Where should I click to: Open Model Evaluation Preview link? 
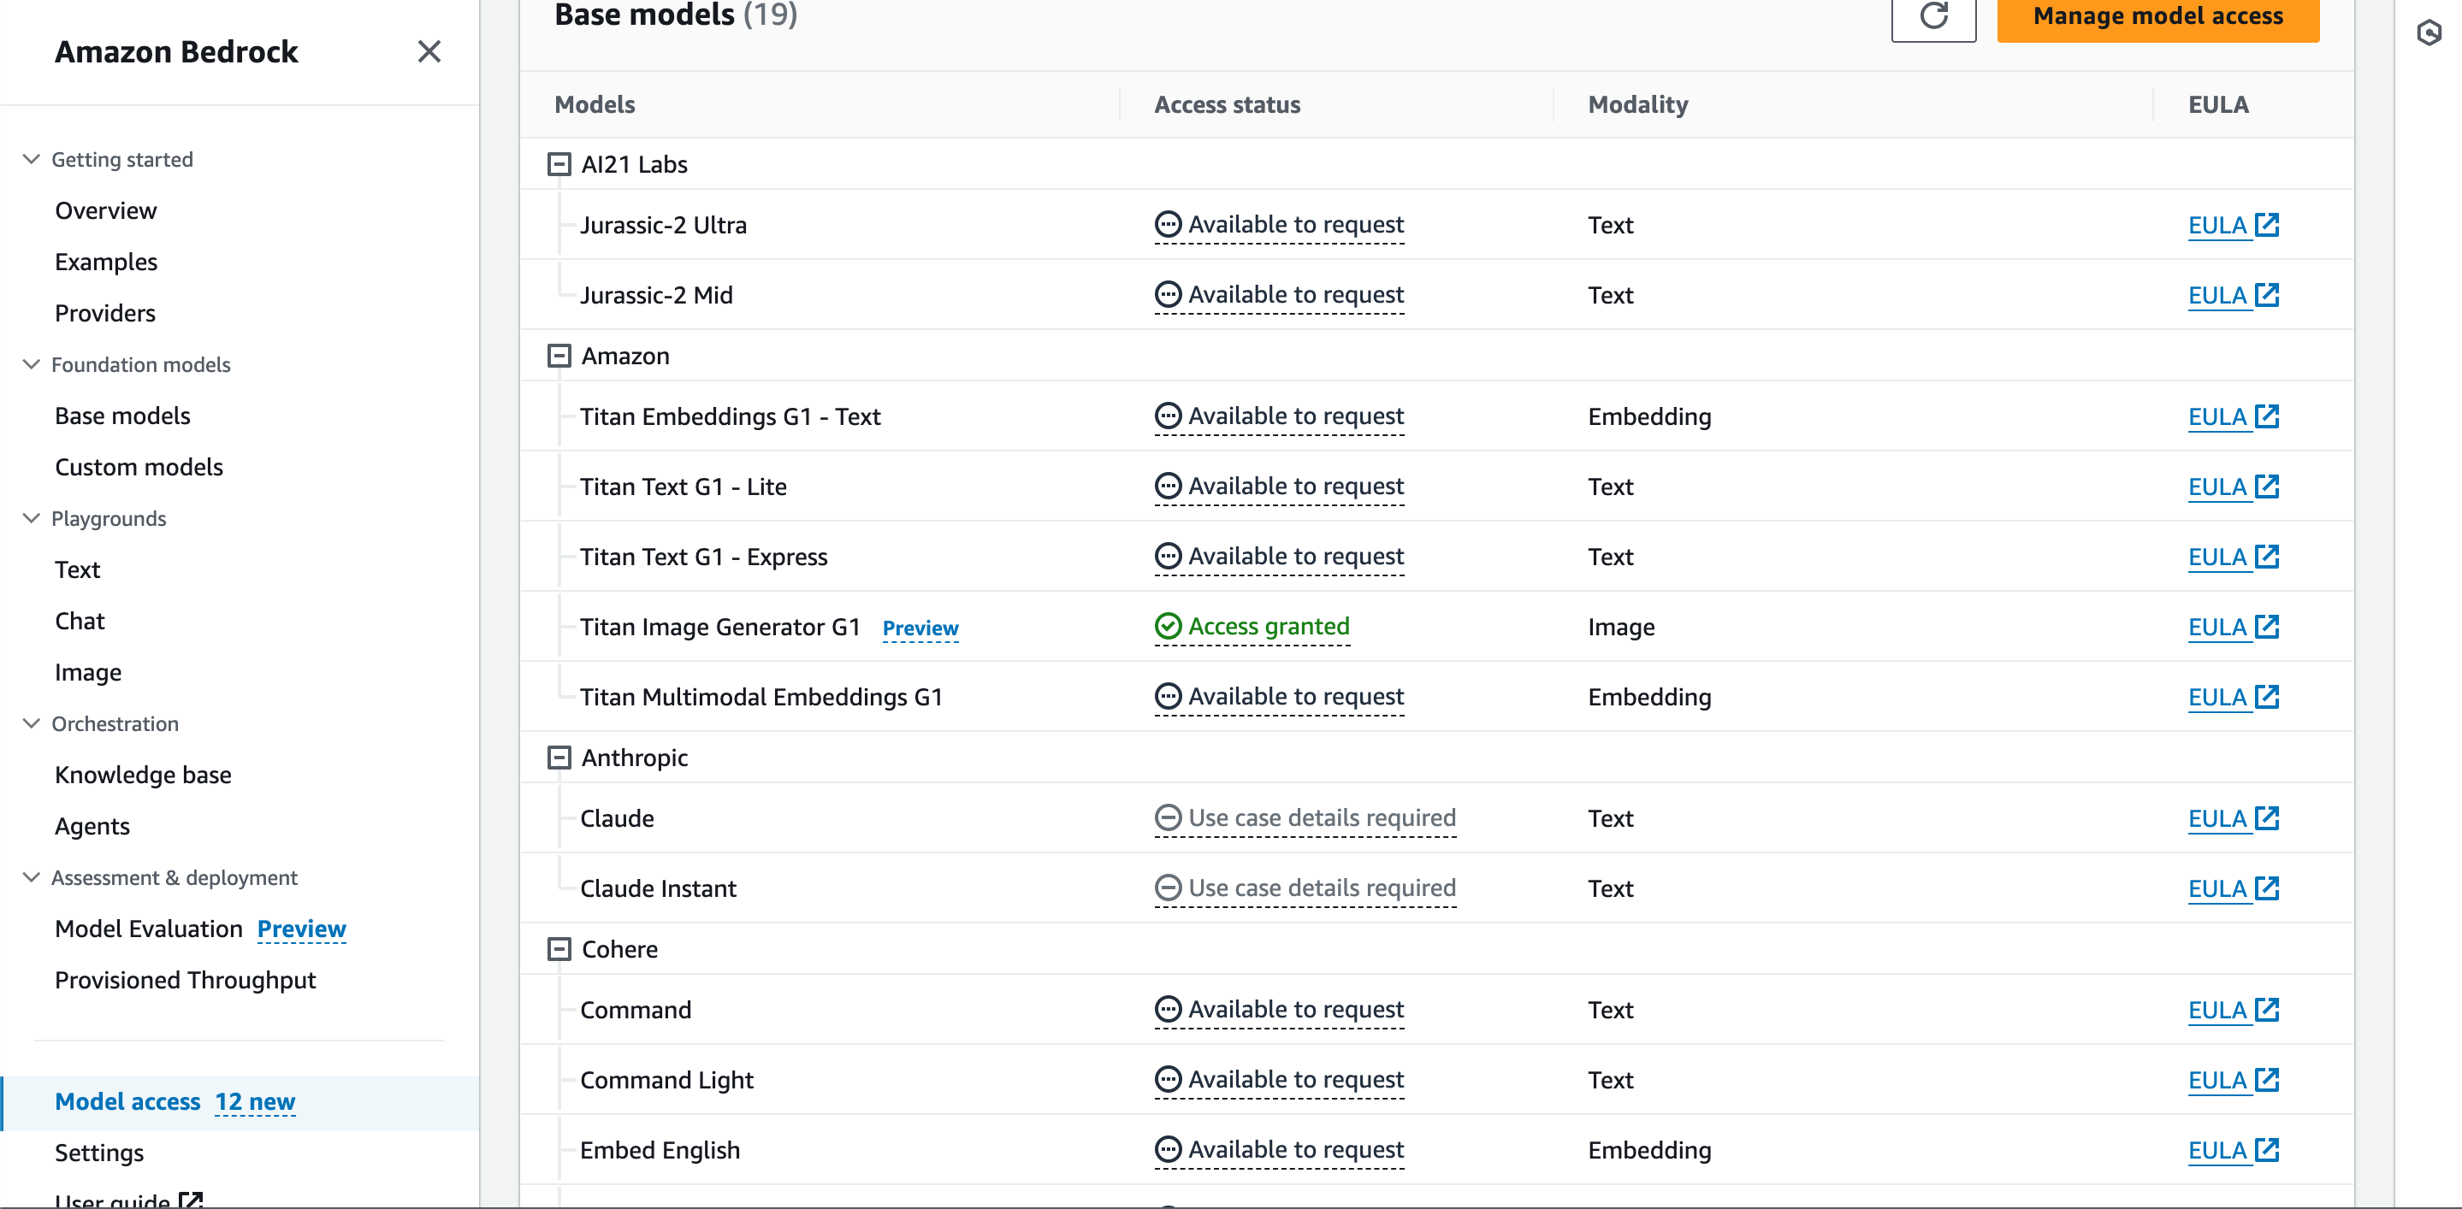(x=301, y=929)
